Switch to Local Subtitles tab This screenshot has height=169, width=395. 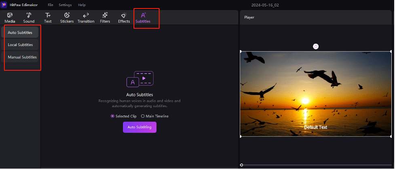point(20,44)
